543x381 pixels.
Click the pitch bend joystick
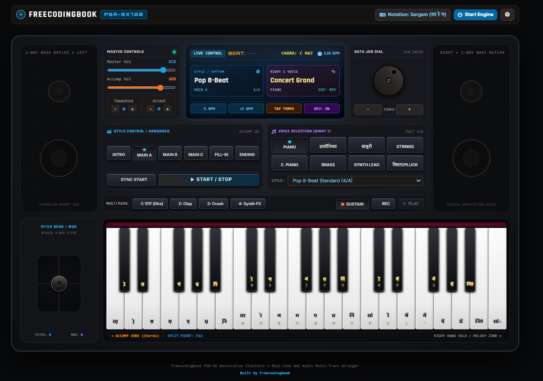point(59,283)
